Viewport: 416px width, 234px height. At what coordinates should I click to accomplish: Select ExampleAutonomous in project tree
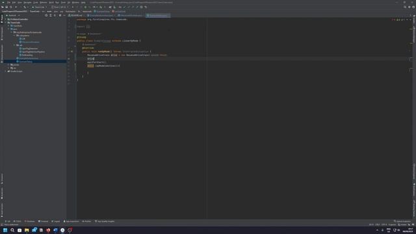click(x=27, y=58)
